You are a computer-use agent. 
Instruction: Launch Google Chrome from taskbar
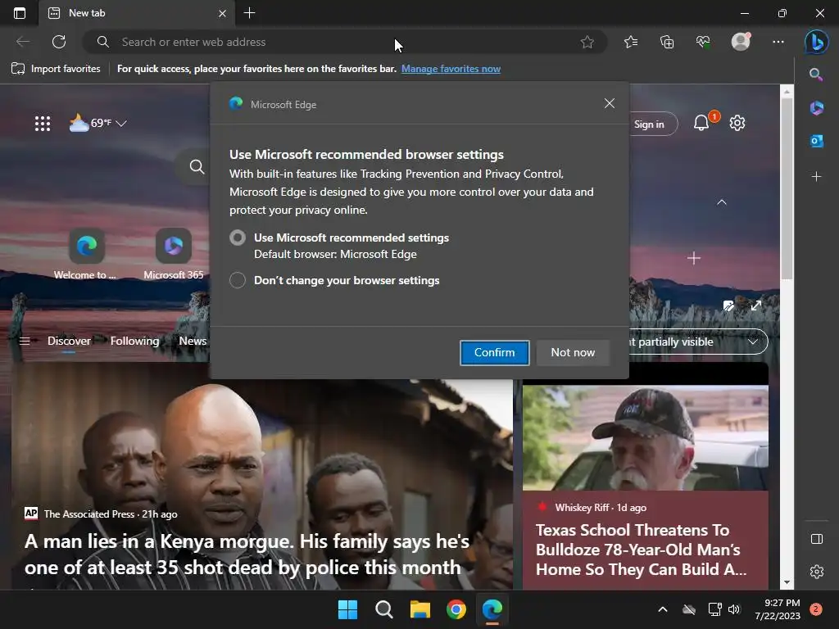pyautogui.click(x=456, y=609)
